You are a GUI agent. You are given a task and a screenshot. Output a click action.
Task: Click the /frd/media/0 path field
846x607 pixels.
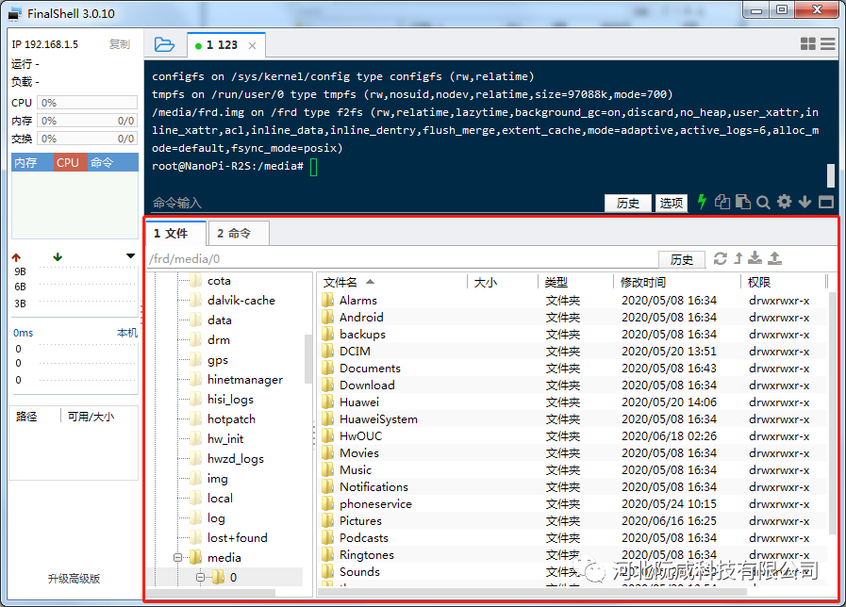click(402, 259)
